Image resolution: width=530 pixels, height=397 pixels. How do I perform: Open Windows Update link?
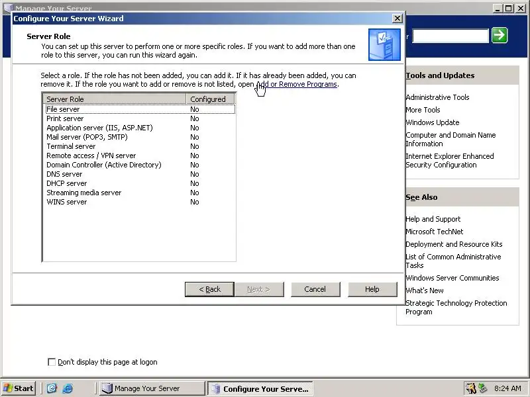click(433, 122)
